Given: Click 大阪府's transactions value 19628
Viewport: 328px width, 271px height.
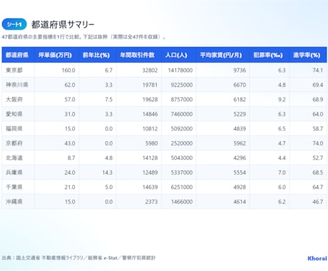Looking at the screenshot, I should pos(150,99).
